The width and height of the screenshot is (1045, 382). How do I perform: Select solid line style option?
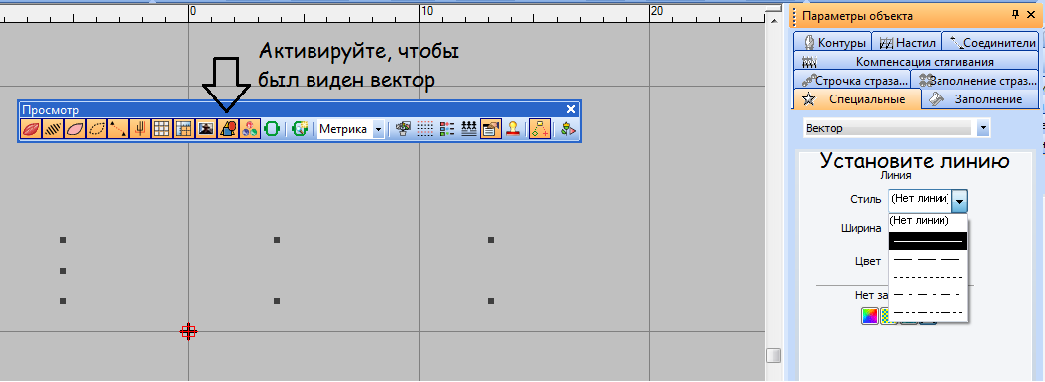929,241
